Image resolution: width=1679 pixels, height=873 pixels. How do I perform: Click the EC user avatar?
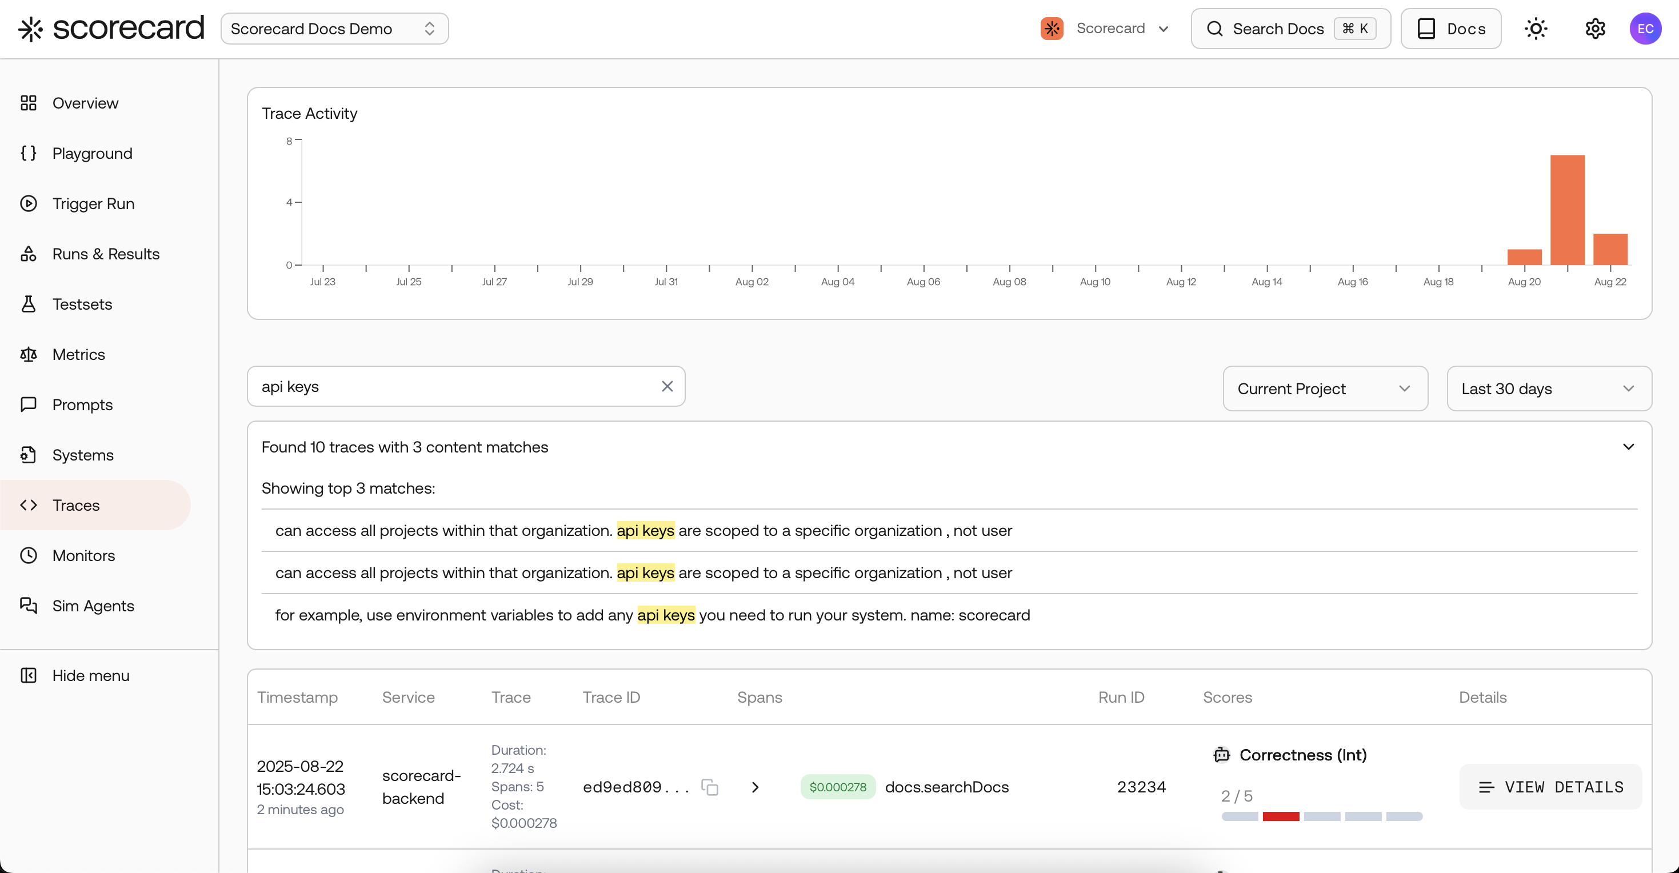(x=1645, y=29)
